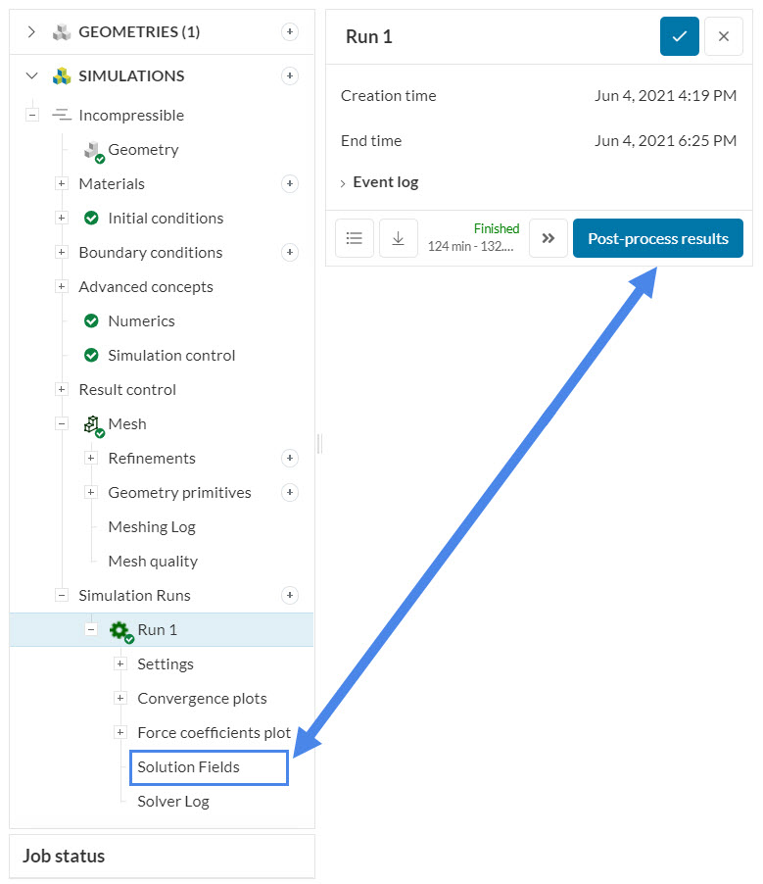
Task: Add a new simulation with plus icon
Action: point(290,76)
